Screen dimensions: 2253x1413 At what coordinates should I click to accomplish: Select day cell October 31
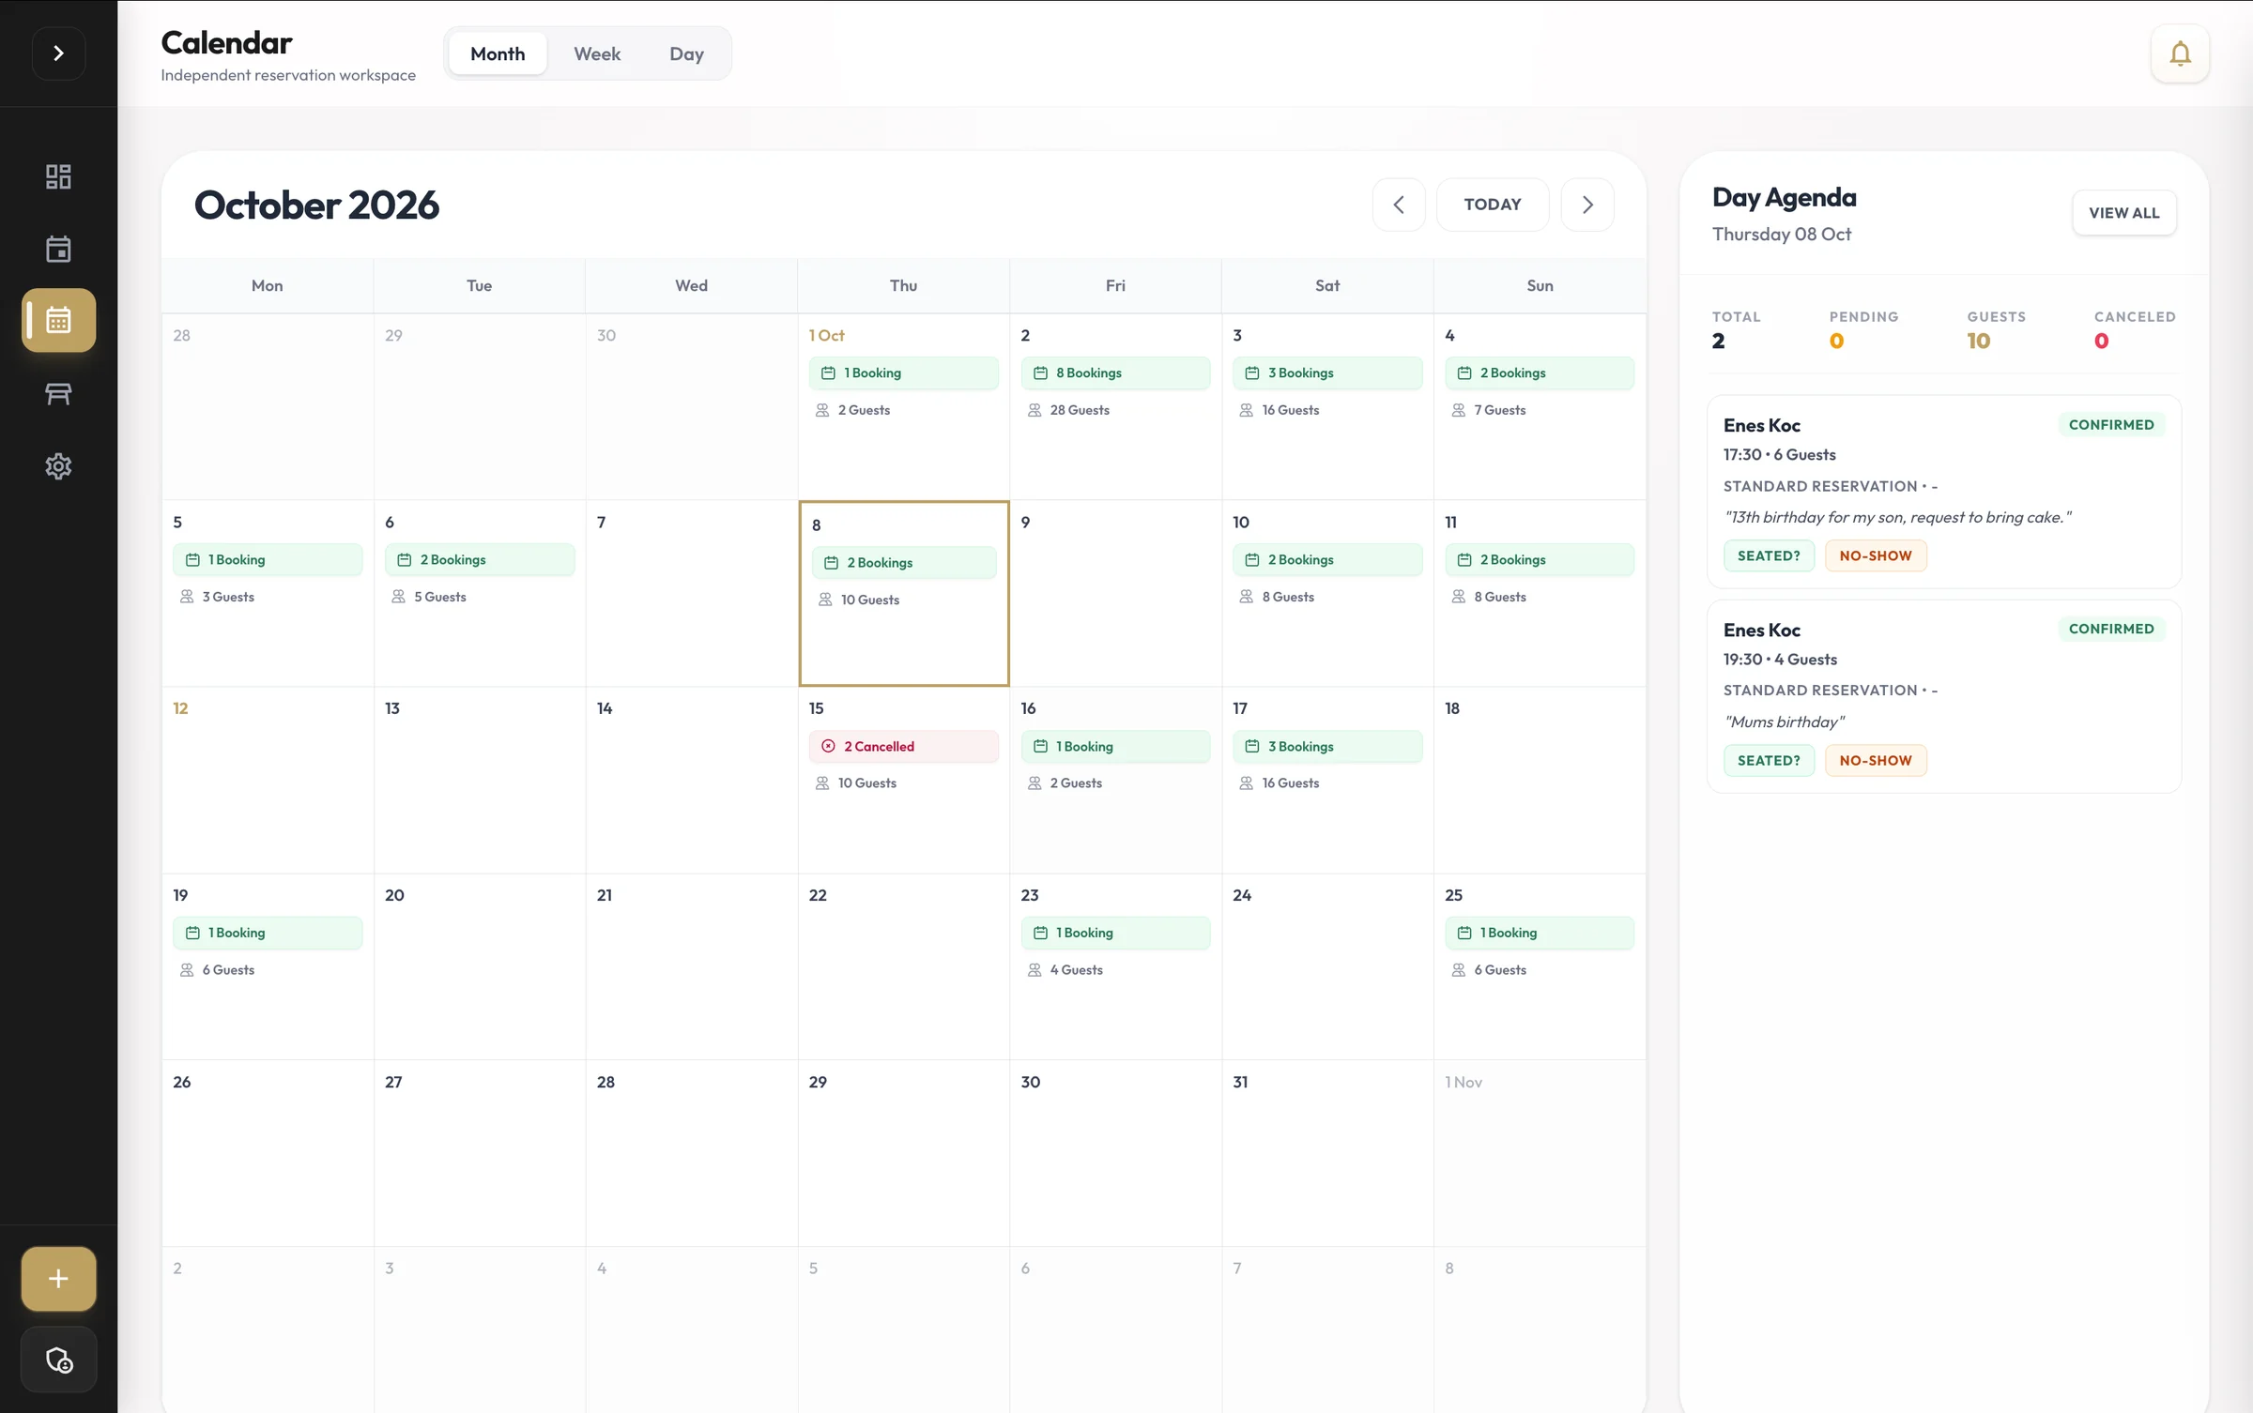[1327, 1153]
